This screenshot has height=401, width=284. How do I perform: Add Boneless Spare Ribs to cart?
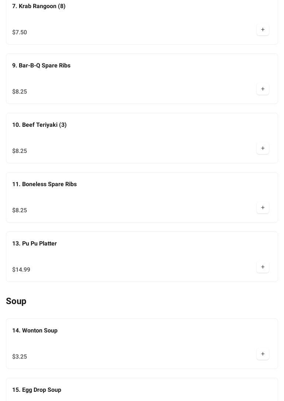pos(263,208)
